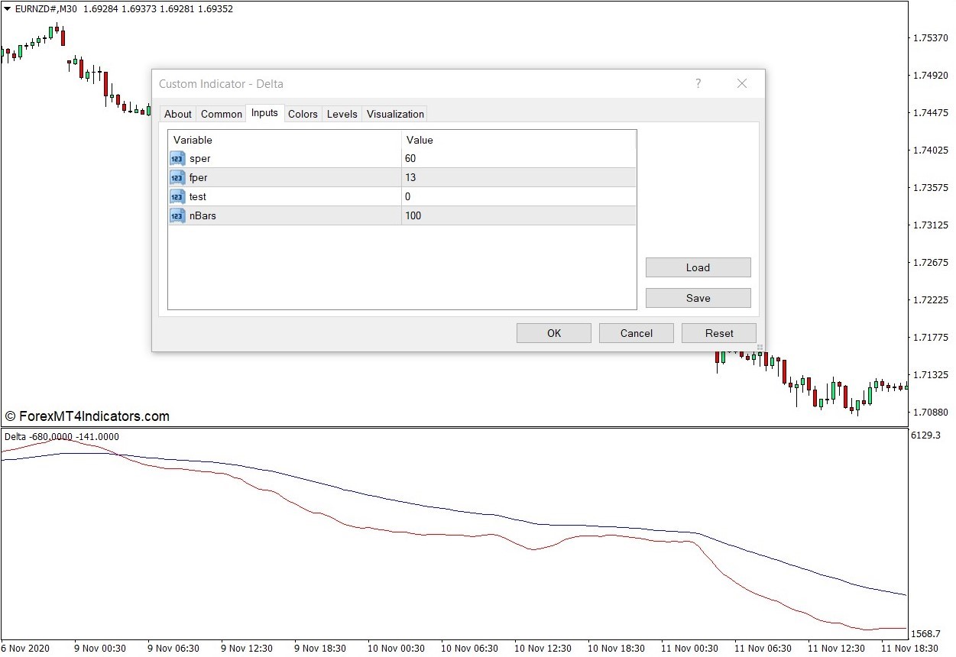Image resolution: width=956 pixels, height=657 pixels.
Task: Go to the Visualization tab
Action: point(395,114)
